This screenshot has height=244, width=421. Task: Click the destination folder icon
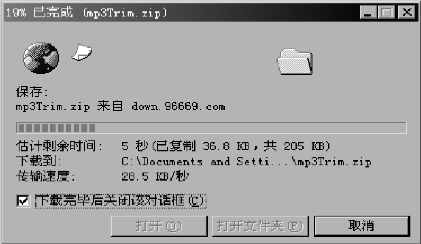point(295,61)
